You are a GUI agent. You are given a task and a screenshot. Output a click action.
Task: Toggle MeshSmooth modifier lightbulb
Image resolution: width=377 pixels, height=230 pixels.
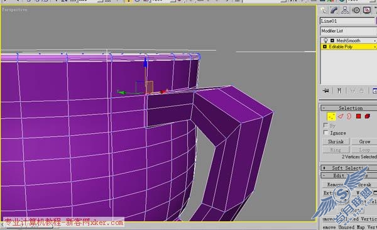tap(325, 40)
